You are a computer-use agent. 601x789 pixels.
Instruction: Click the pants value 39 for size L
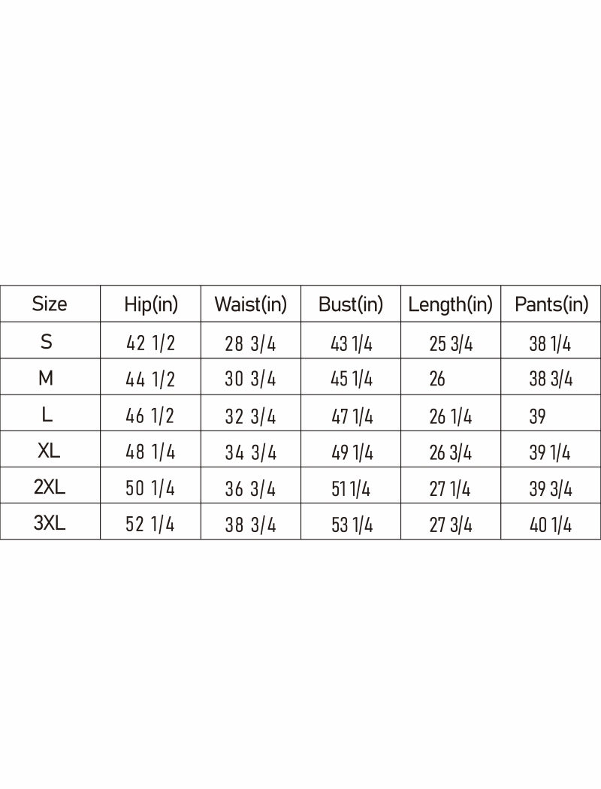coord(537,416)
